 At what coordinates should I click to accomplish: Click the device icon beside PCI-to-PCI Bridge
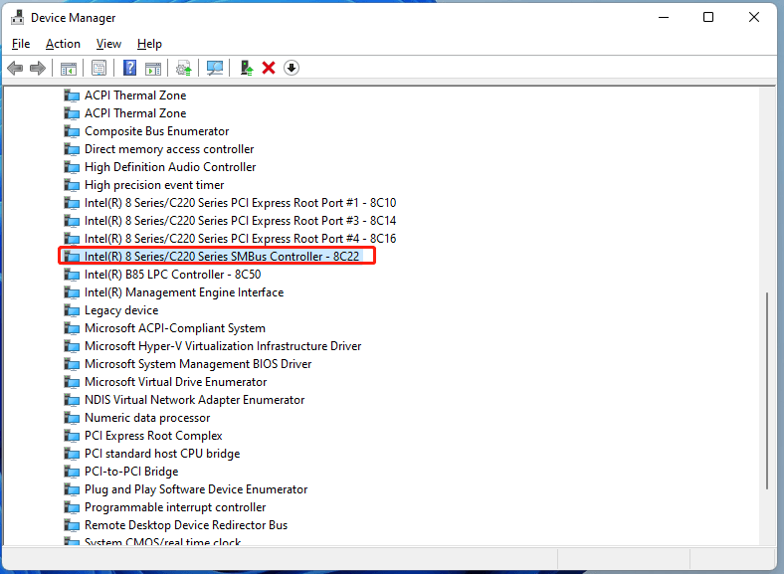pyautogui.click(x=72, y=472)
